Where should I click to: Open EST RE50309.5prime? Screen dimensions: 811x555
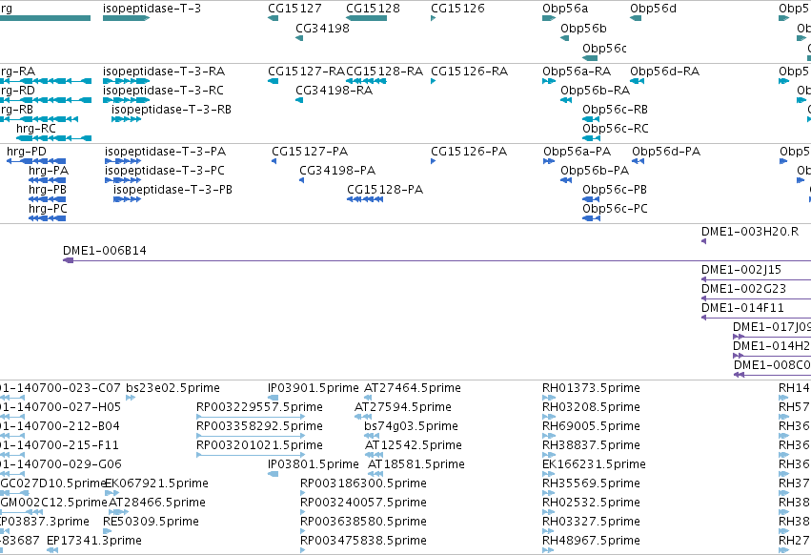pyautogui.click(x=151, y=522)
